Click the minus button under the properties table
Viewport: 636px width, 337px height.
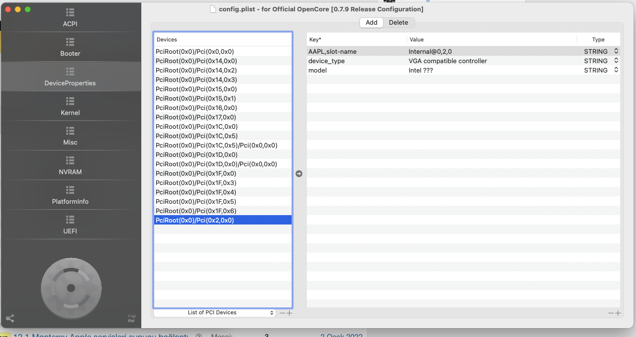611,313
